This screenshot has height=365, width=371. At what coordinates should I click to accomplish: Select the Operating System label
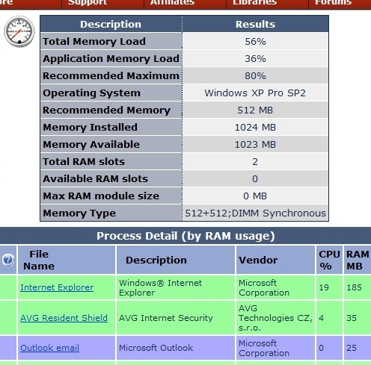click(91, 93)
